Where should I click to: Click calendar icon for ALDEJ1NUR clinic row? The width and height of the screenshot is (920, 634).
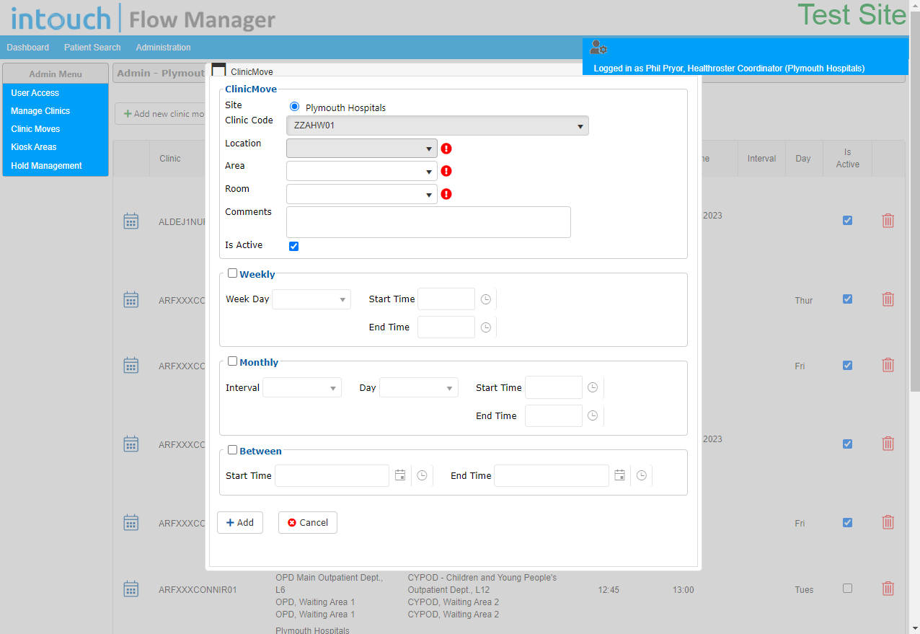tap(131, 221)
